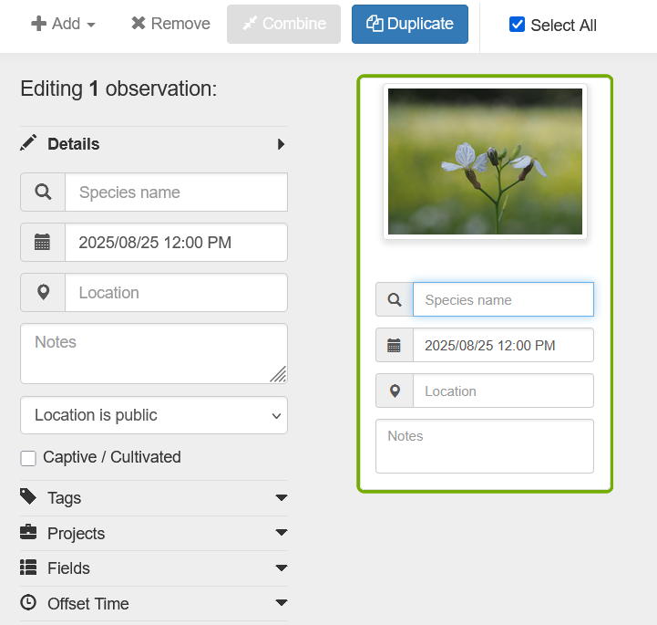This screenshot has height=625, width=657.
Task: Click the clock icon next to Offset Time
Action: tap(29, 603)
